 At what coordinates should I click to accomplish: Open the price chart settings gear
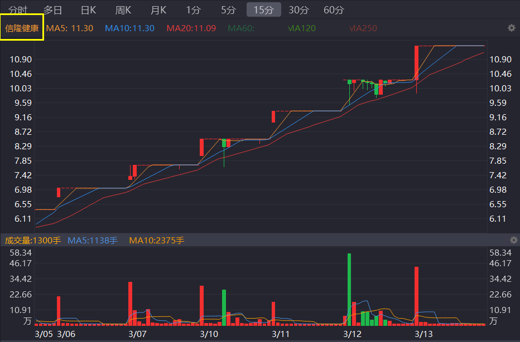(512, 28)
